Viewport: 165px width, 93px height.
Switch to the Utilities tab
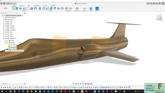pos(53,6)
